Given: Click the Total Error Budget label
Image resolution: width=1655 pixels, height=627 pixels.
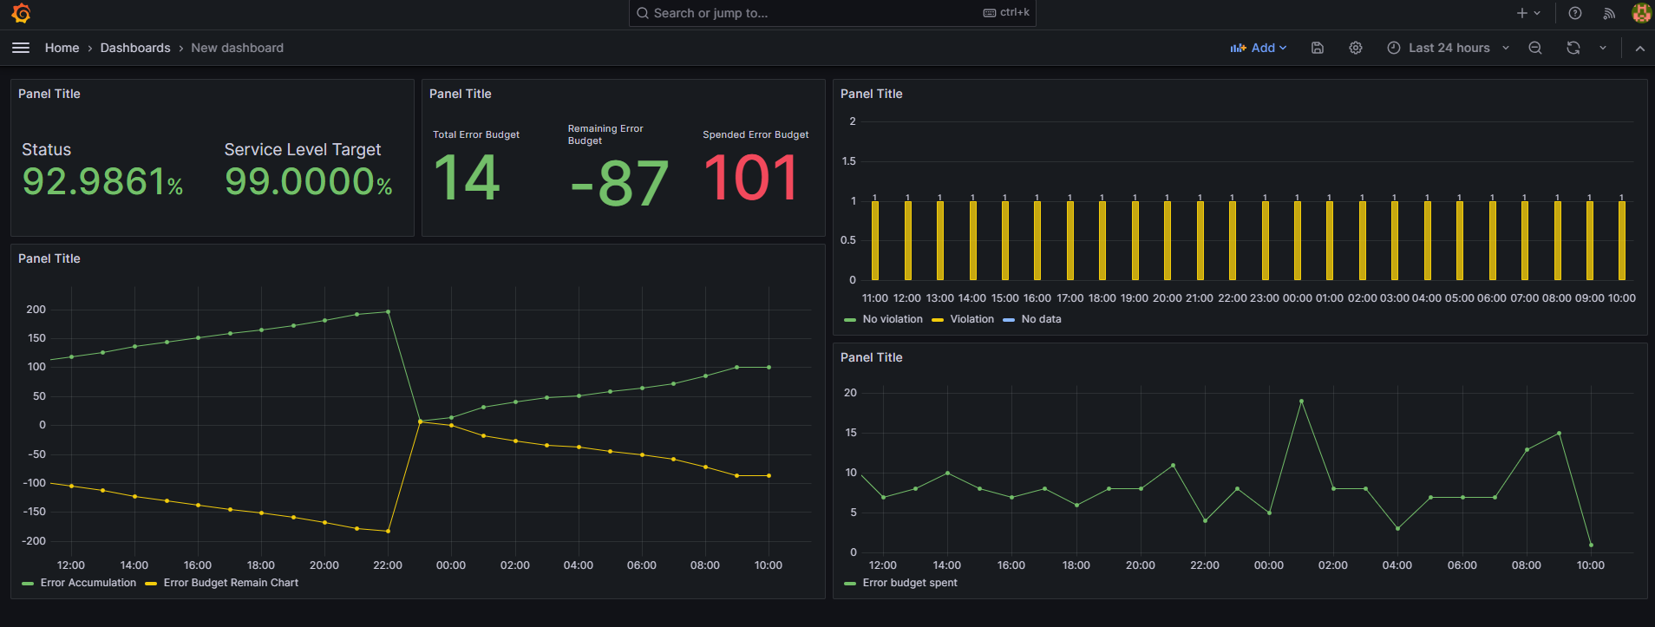Looking at the screenshot, I should (476, 134).
